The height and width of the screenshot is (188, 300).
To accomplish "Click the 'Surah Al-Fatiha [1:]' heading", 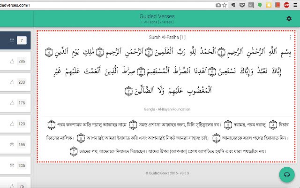I will coord(167,37).
